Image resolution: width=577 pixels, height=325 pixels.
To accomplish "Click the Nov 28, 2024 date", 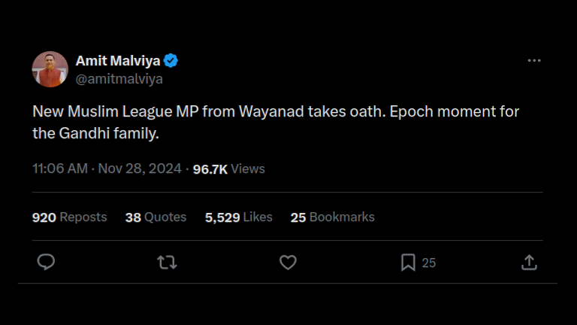I will pos(139,169).
